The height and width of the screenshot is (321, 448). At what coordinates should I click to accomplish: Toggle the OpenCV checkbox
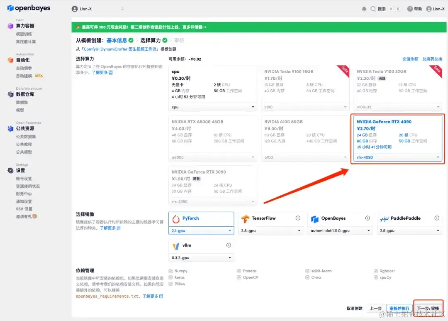pyautogui.click(x=239, y=277)
